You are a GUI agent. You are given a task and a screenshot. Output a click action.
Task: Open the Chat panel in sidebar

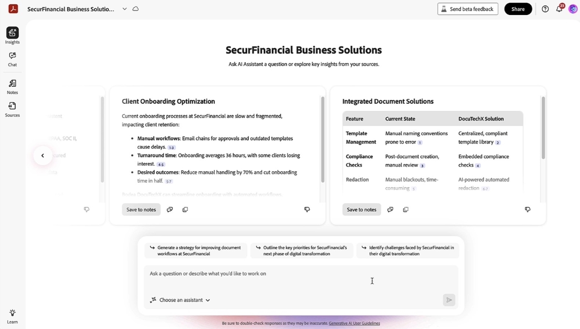coord(13,59)
